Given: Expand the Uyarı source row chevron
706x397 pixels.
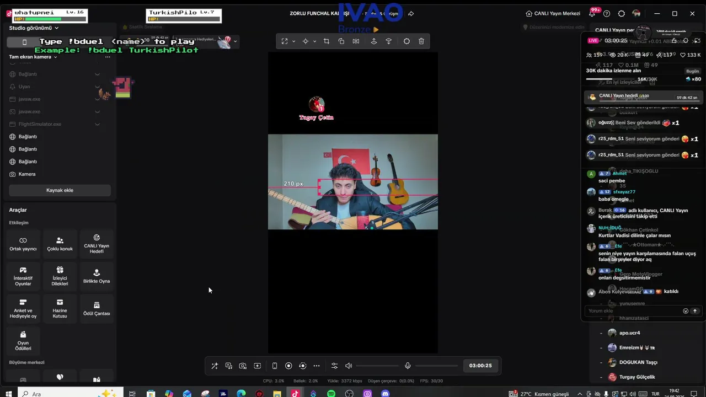Looking at the screenshot, I should click(x=97, y=87).
